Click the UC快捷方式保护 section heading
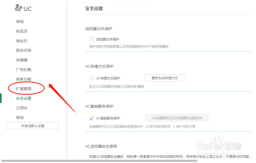Viewport: 256px width, 163px height. click(x=99, y=66)
